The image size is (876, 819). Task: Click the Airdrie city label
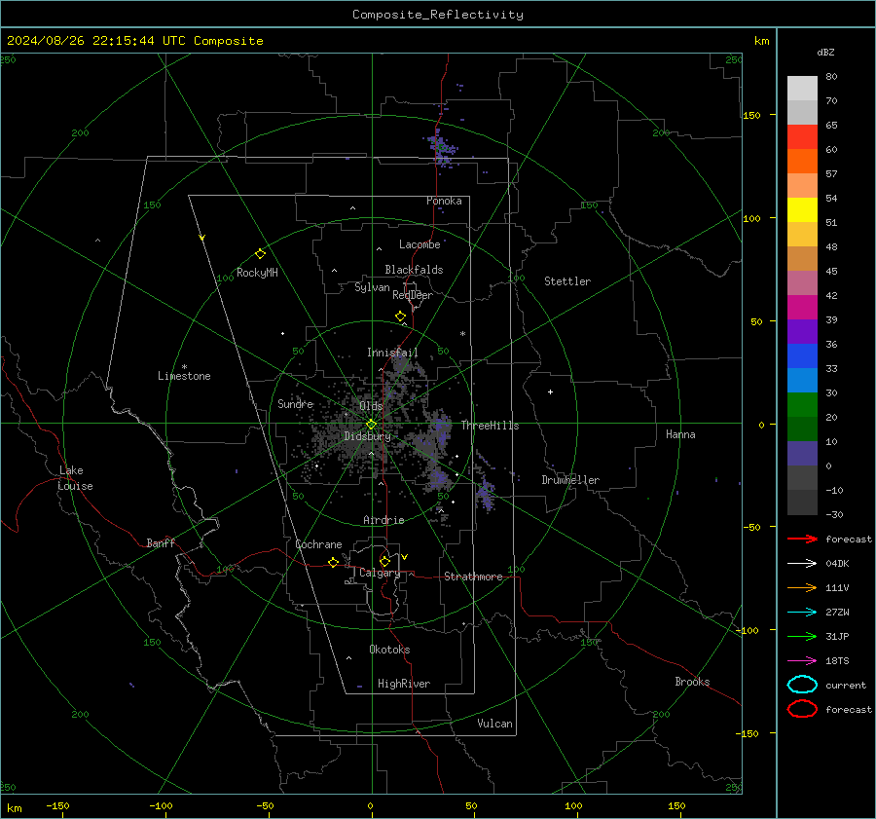pyautogui.click(x=383, y=520)
